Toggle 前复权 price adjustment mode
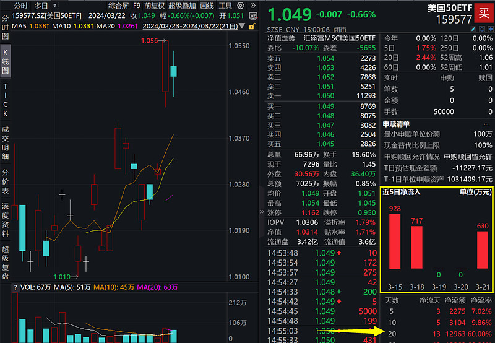Screen dimensions: 495x343 [154, 6]
